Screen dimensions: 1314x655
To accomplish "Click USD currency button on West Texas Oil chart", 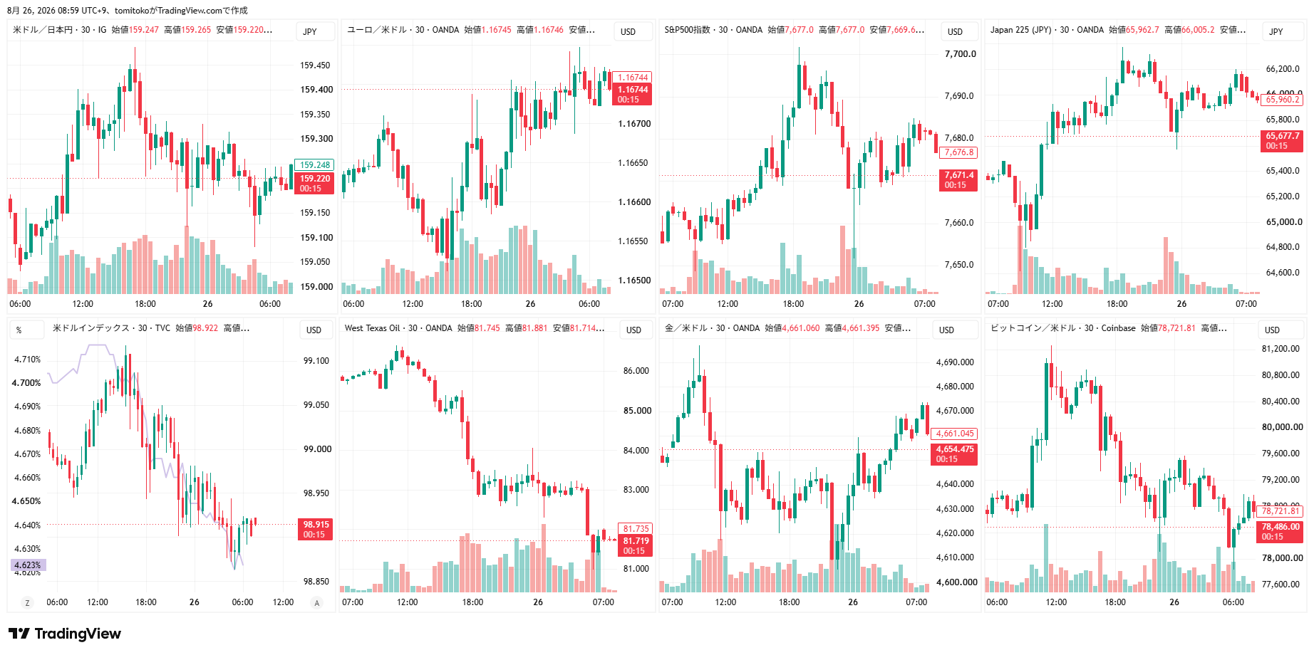I will point(633,330).
